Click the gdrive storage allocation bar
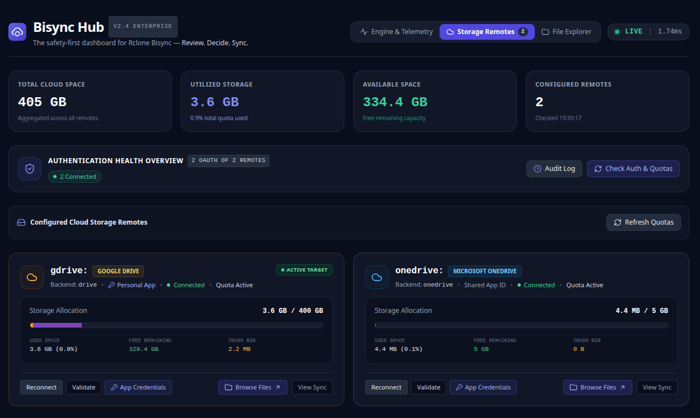700x418 pixels. pyautogui.click(x=176, y=325)
